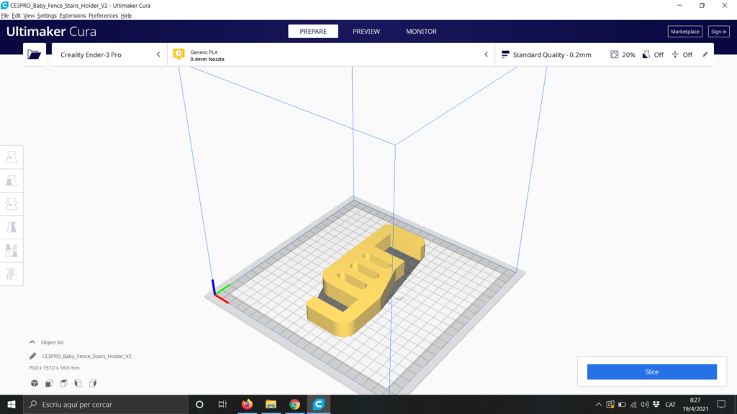Viewport: 737px width, 414px height.
Task: Open the Marketplace
Action: click(x=685, y=32)
